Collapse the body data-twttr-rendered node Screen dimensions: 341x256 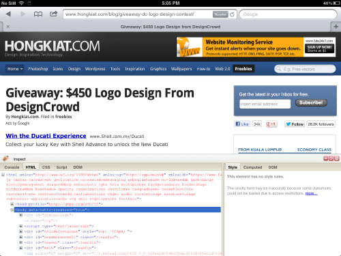pos(12,210)
